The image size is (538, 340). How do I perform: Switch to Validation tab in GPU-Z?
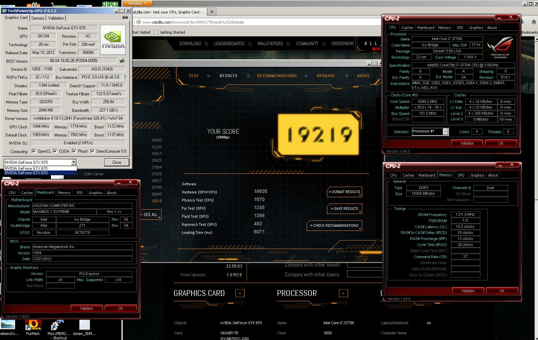pos(56,18)
